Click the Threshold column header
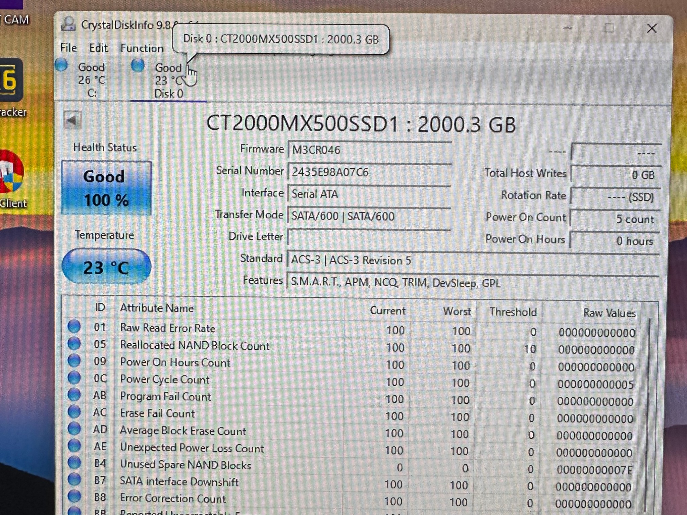The image size is (687, 515). click(x=513, y=312)
